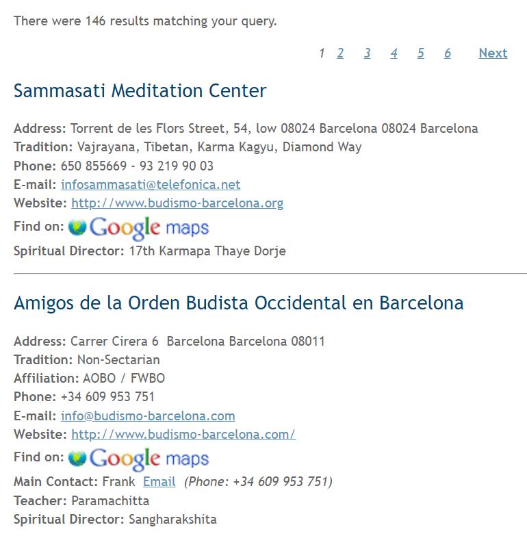Image resolution: width=527 pixels, height=536 pixels.
Task: Click the 146 results matching text
Action: tap(145, 21)
